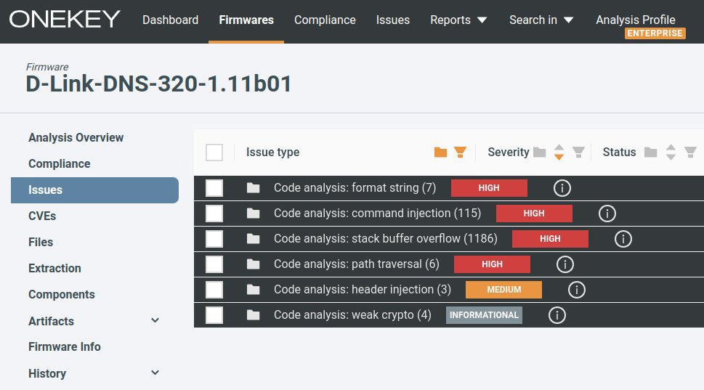Check the command injection row checkbox
Viewport: 704px width, 390px height.
214,214
